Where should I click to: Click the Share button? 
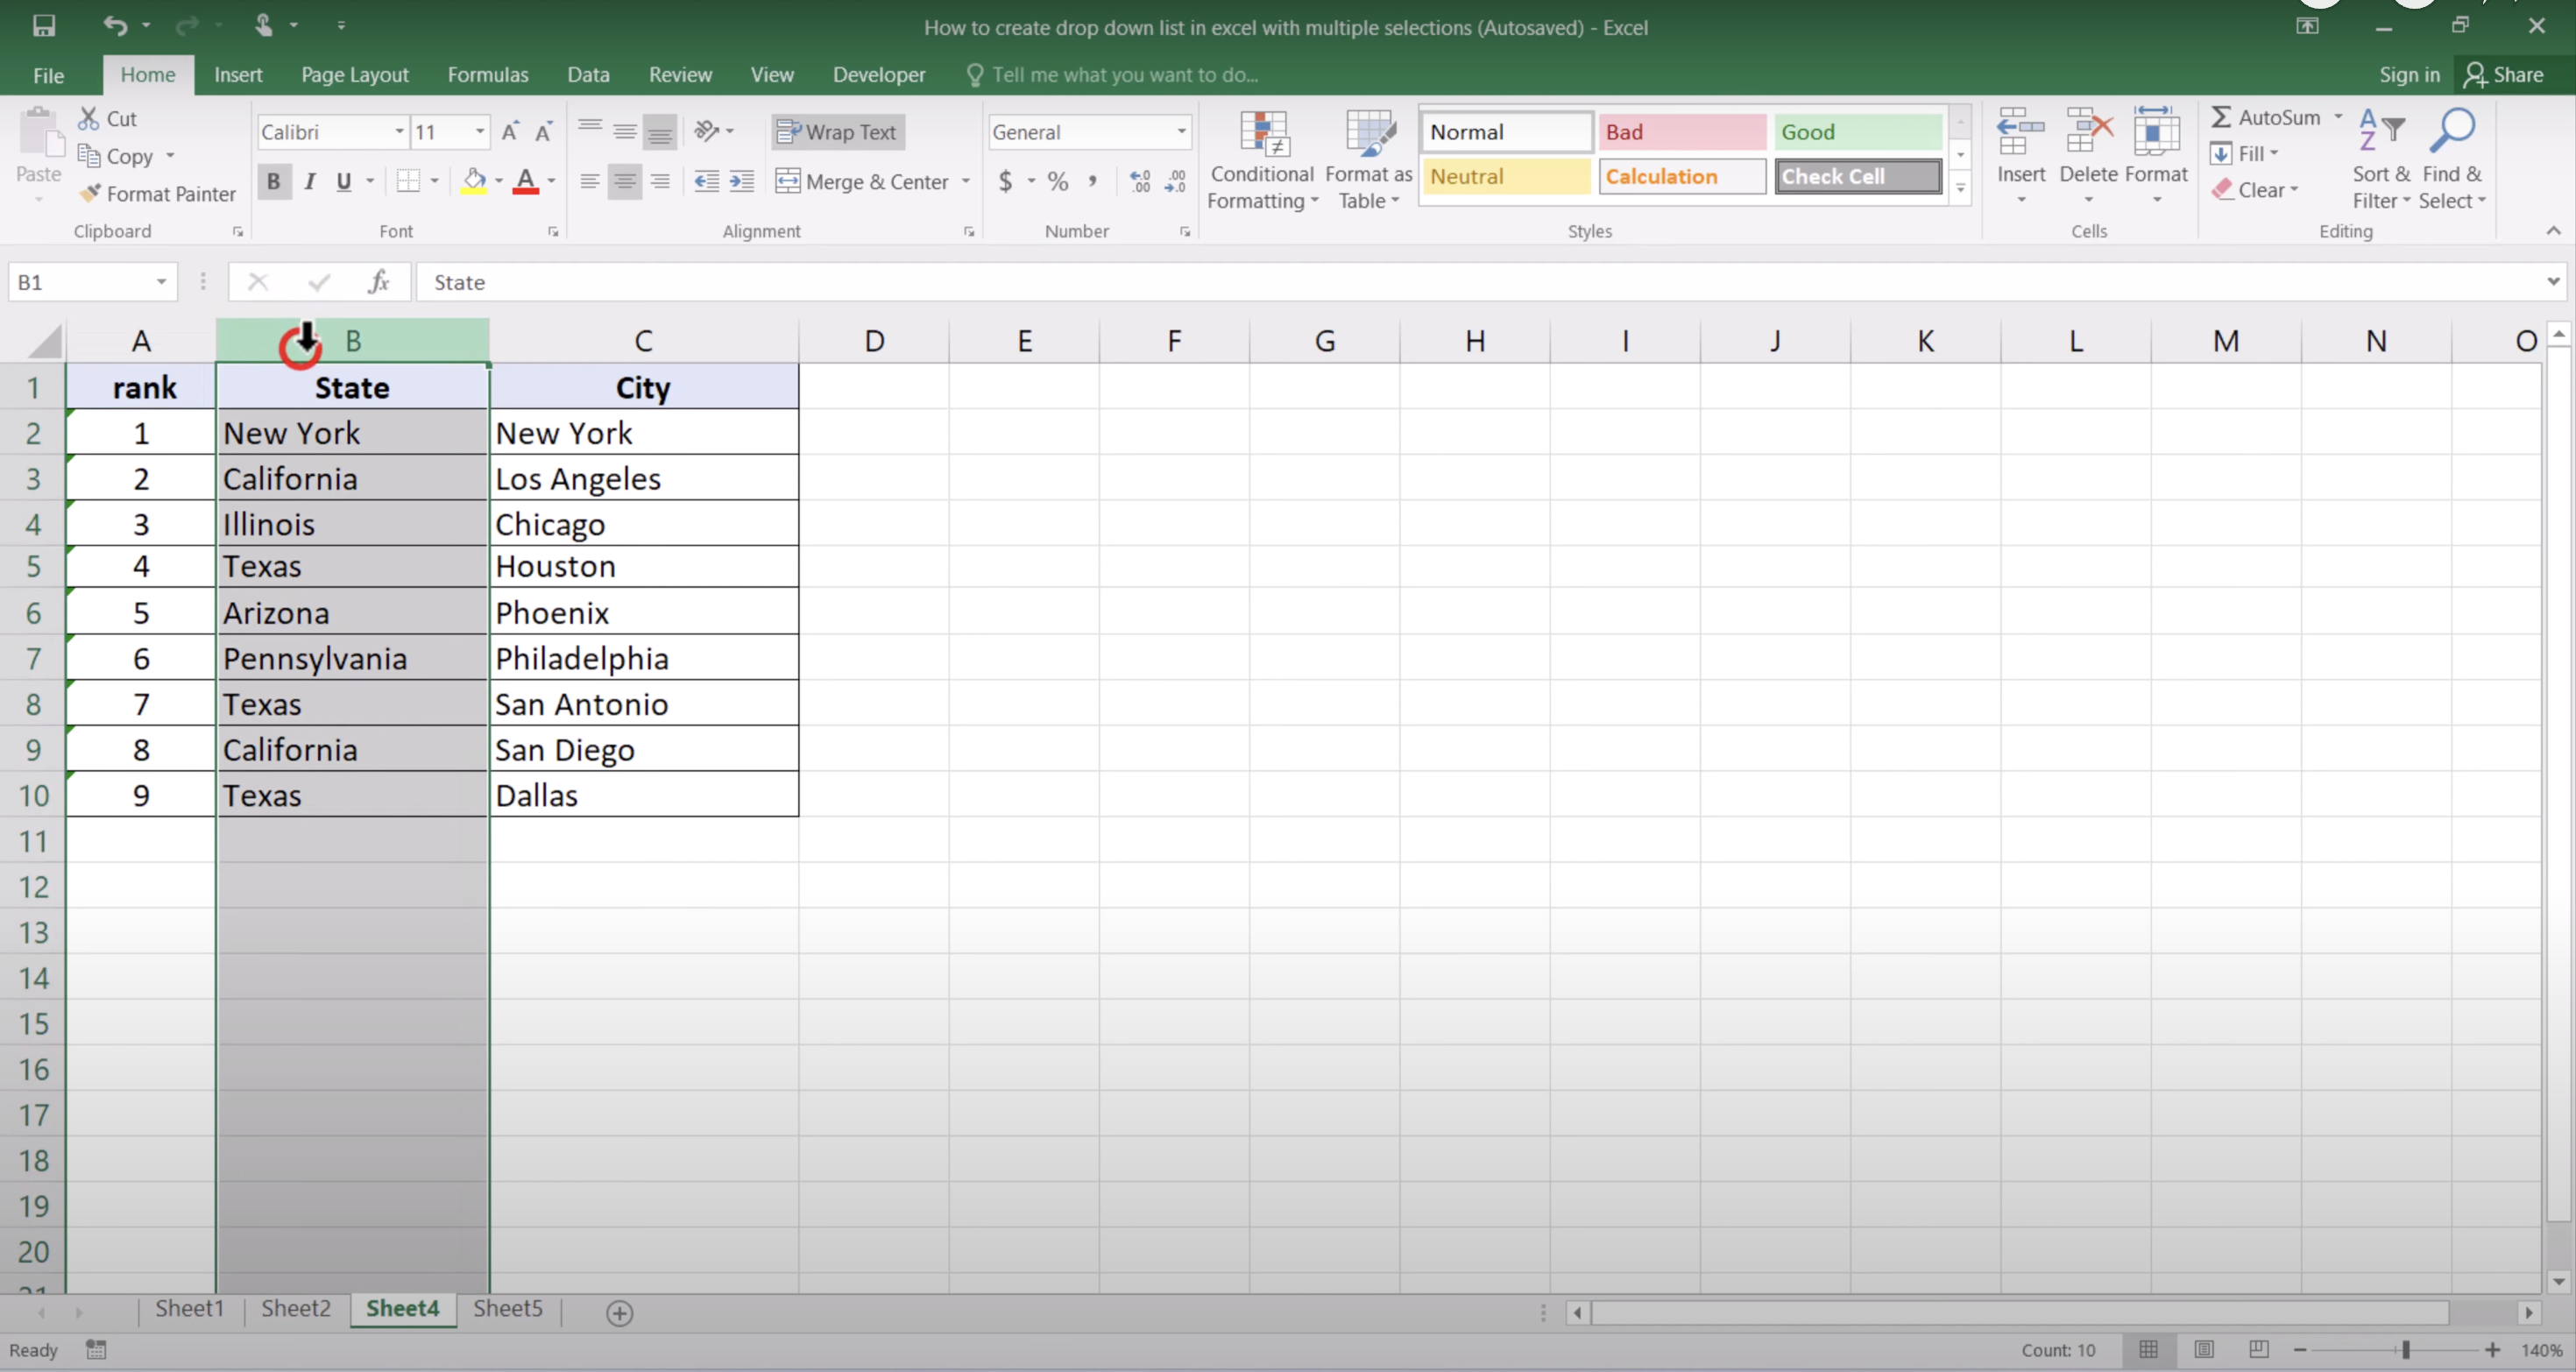(x=2504, y=75)
